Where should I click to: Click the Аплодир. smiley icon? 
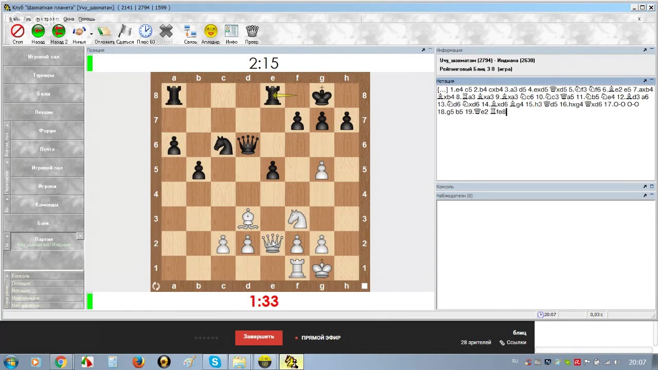211,31
